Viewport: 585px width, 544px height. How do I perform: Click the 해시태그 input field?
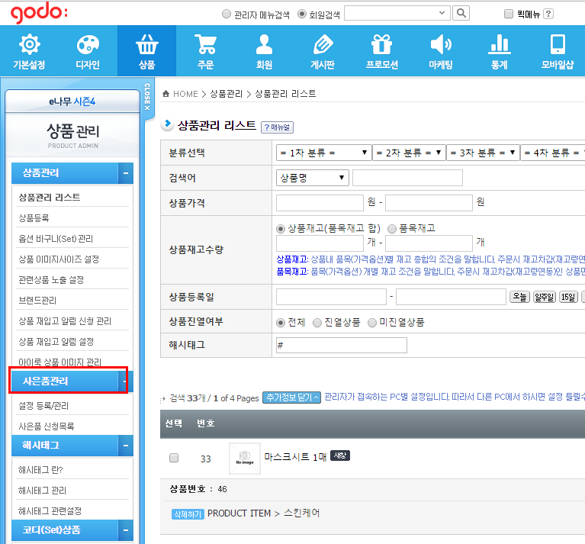(x=341, y=345)
